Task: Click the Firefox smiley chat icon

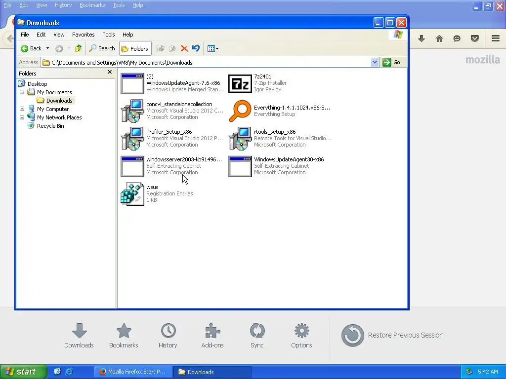Action: point(457,38)
